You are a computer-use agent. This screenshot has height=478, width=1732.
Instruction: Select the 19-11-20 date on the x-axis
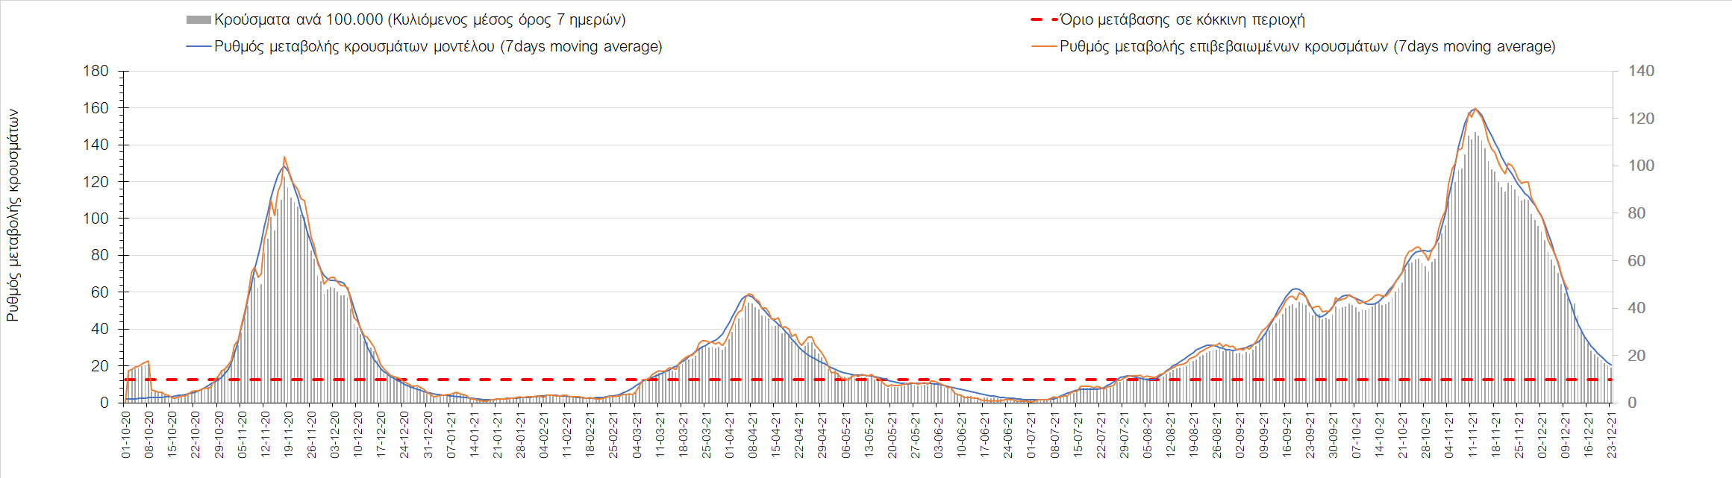(x=288, y=435)
